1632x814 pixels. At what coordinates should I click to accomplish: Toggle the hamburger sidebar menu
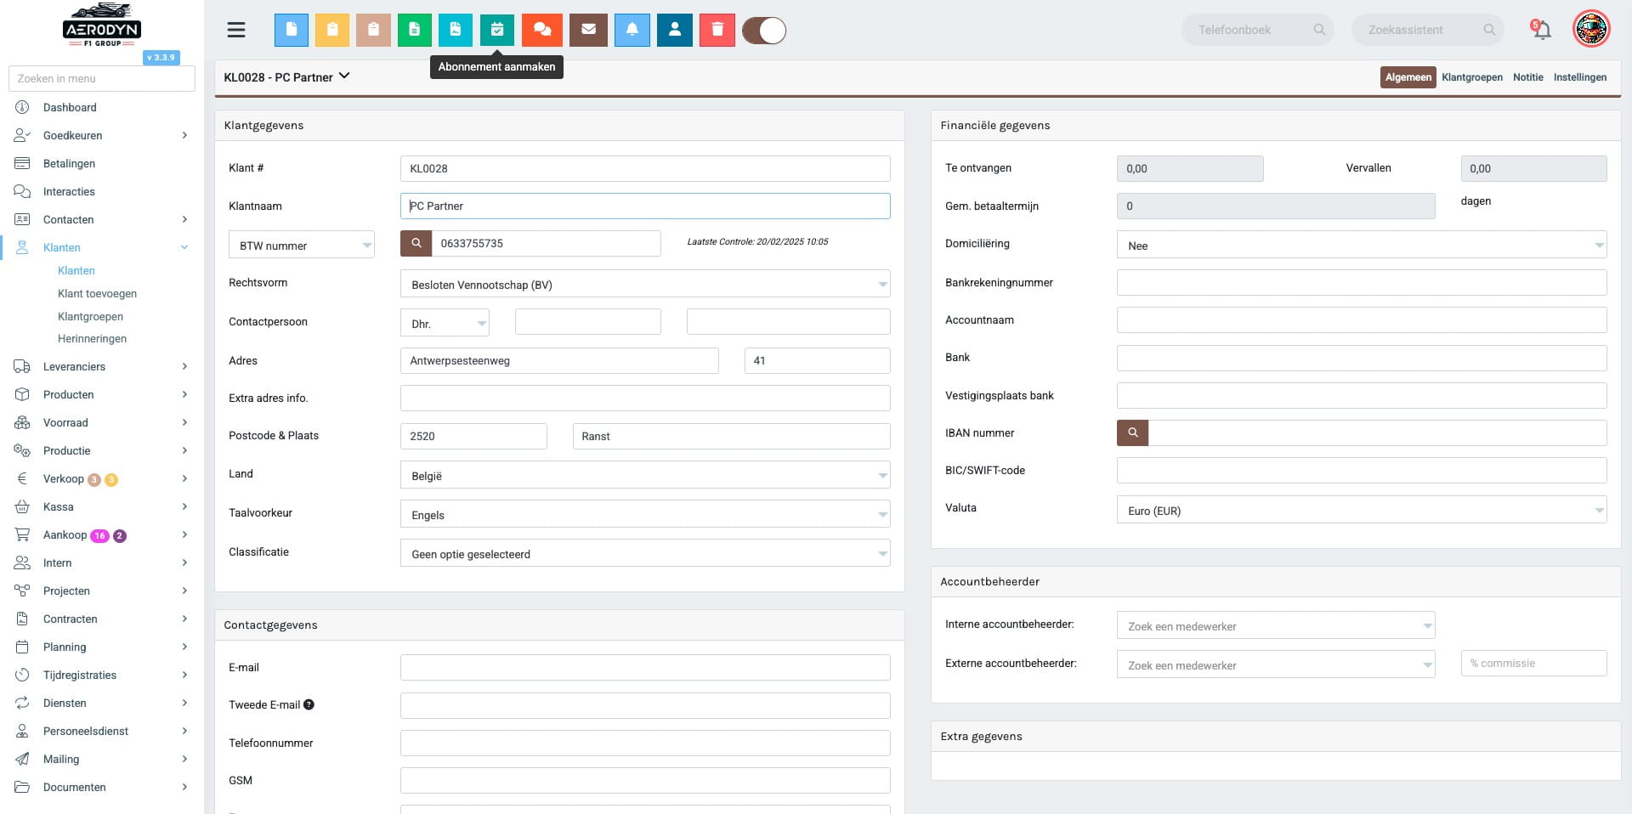coord(236,30)
